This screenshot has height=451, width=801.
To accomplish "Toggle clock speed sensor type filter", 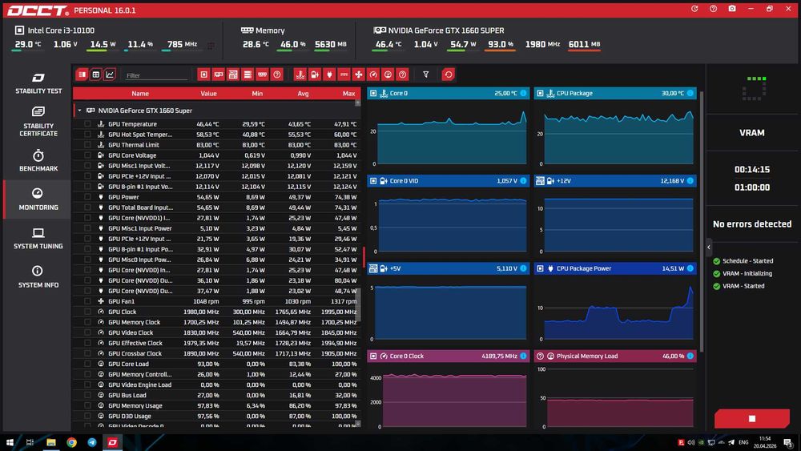I will 373,74.
